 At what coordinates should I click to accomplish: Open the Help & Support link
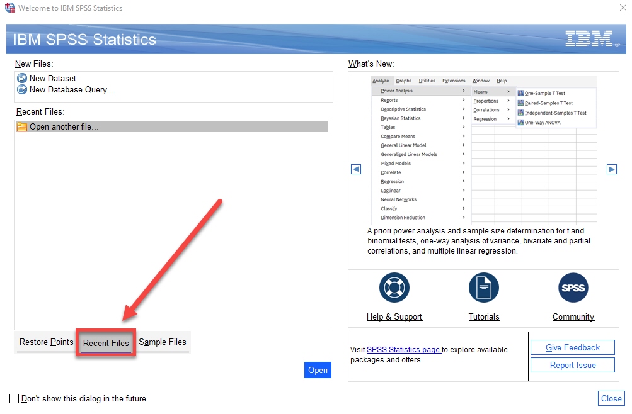click(x=394, y=316)
